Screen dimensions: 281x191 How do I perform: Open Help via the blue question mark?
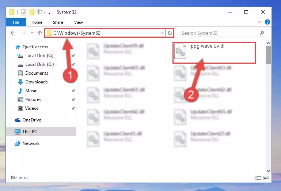click(x=267, y=22)
